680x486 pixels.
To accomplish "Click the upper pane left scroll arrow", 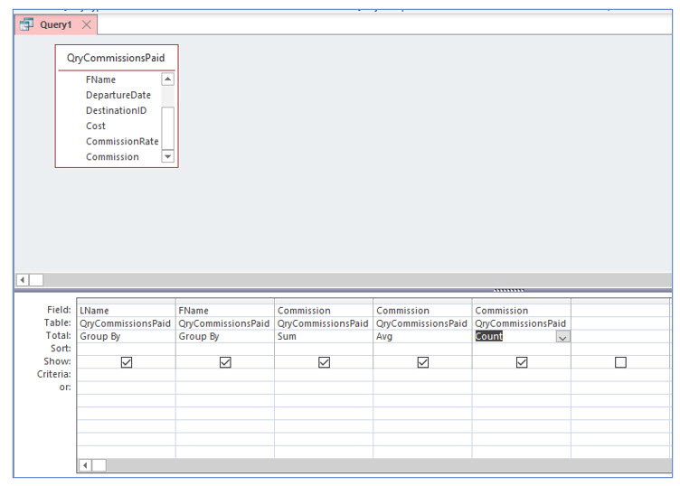I will [23, 280].
